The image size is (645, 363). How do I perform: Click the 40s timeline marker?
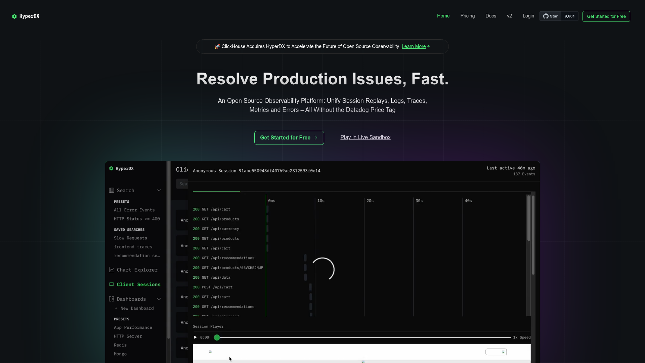468,201
